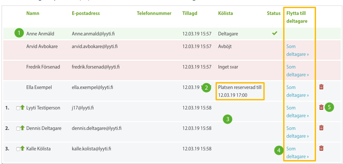Image resolution: width=343 pixels, height=164 pixels.
Task: Delete Kalle Kölista with trash icon
Action: pos(321,148)
